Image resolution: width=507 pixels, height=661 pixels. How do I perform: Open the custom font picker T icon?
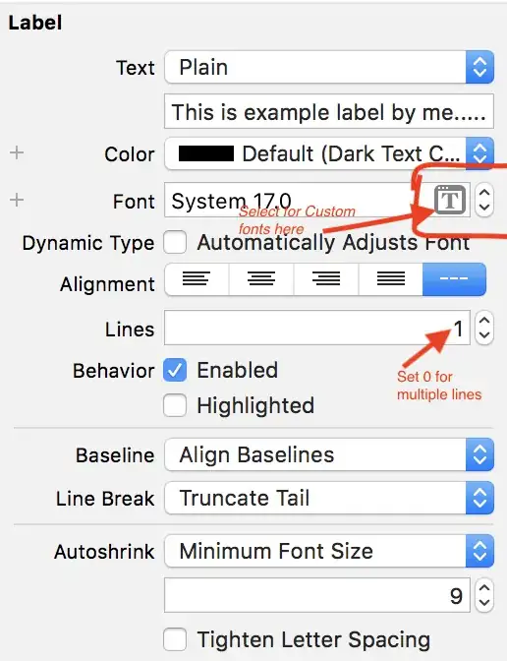450,200
